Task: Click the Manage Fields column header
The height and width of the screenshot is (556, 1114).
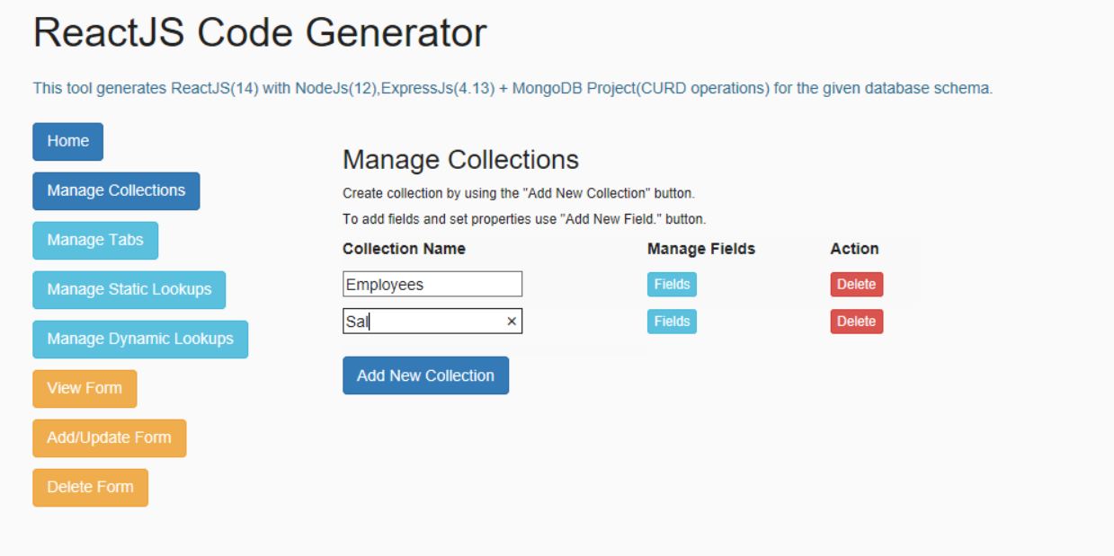Action: 701,249
